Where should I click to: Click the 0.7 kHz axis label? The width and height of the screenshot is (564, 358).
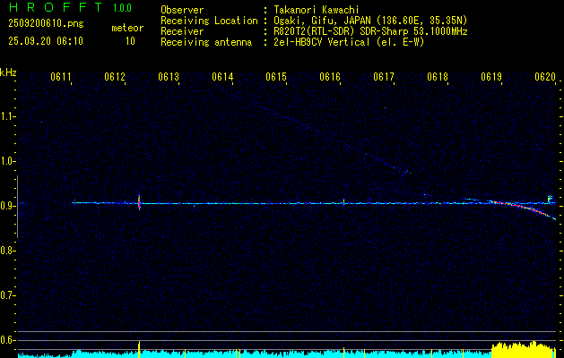click(x=8, y=295)
